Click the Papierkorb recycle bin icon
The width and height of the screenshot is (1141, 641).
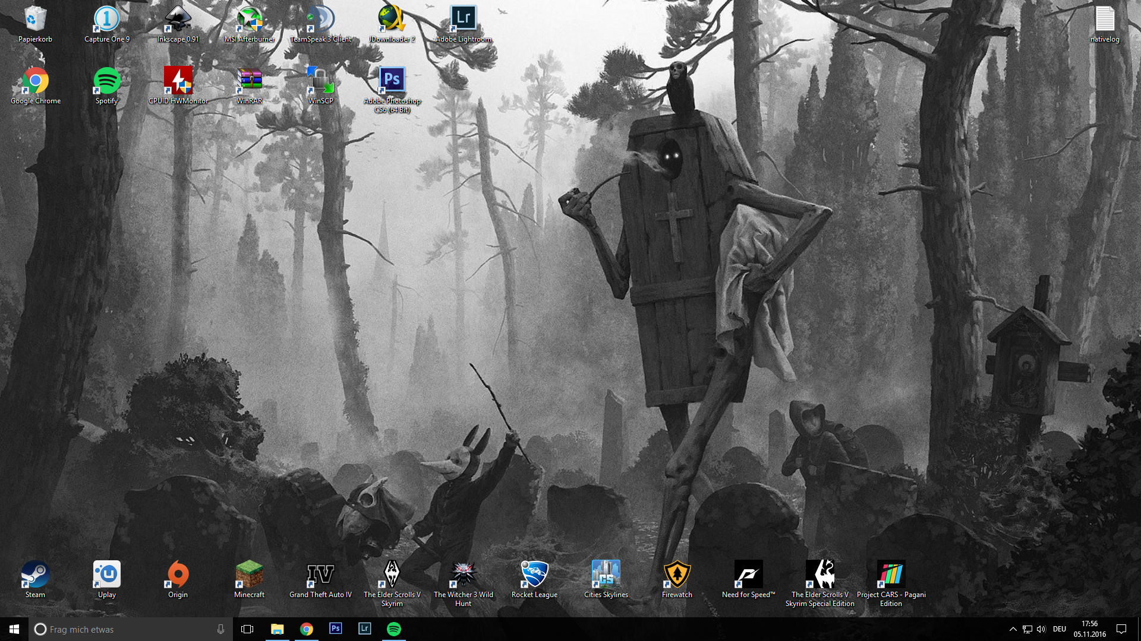(x=35, y=19)
